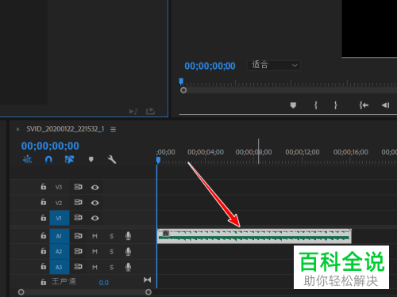Image resolution: width=397 pixels, height=297 pixels.
Task: Toggle A1 track targeting
Action: coord(60,236)
